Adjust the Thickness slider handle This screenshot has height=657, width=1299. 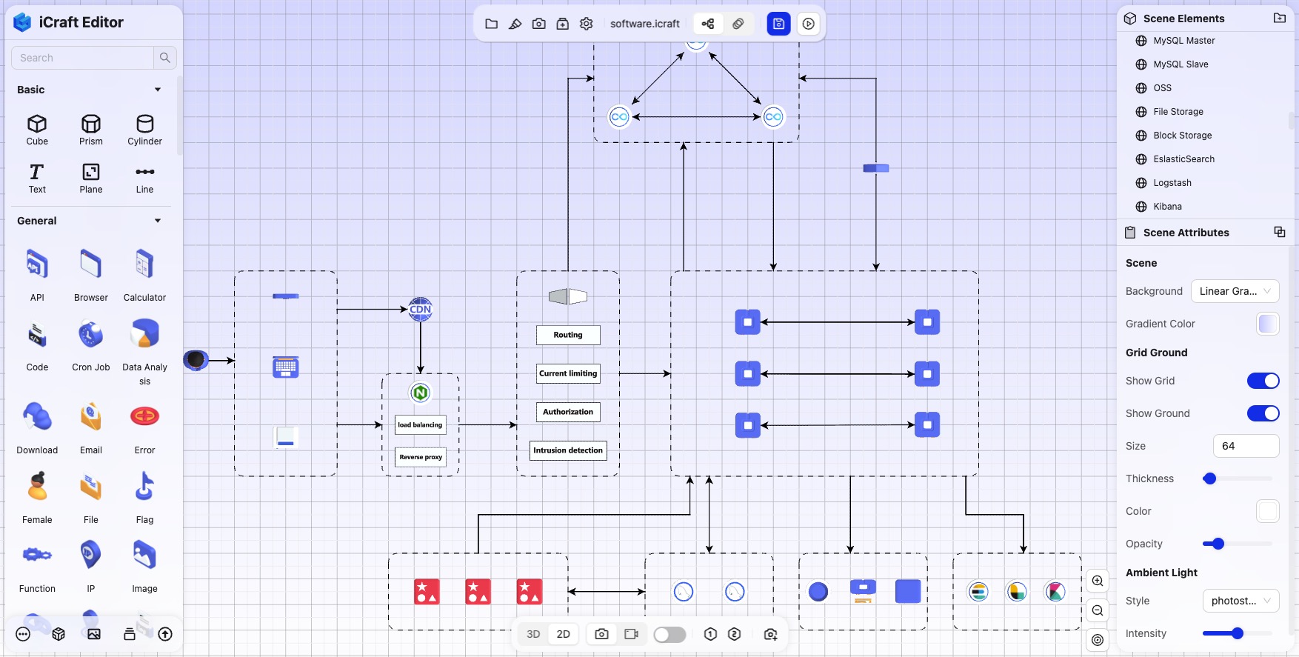point(1209,478)
